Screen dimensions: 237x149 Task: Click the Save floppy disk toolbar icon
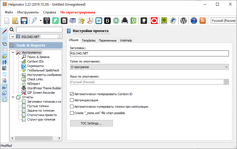pos(24,21)
